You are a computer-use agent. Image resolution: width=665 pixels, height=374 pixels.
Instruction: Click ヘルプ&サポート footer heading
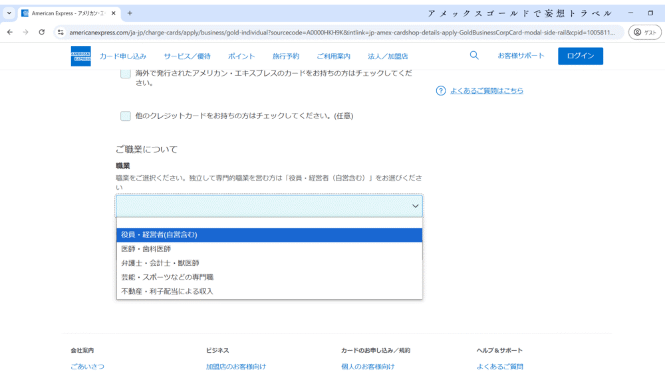[x=499, y=350]
